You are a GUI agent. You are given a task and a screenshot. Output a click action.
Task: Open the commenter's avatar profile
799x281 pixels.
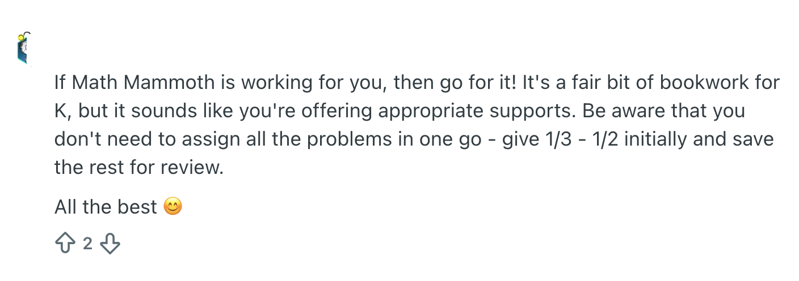(24, 49)
